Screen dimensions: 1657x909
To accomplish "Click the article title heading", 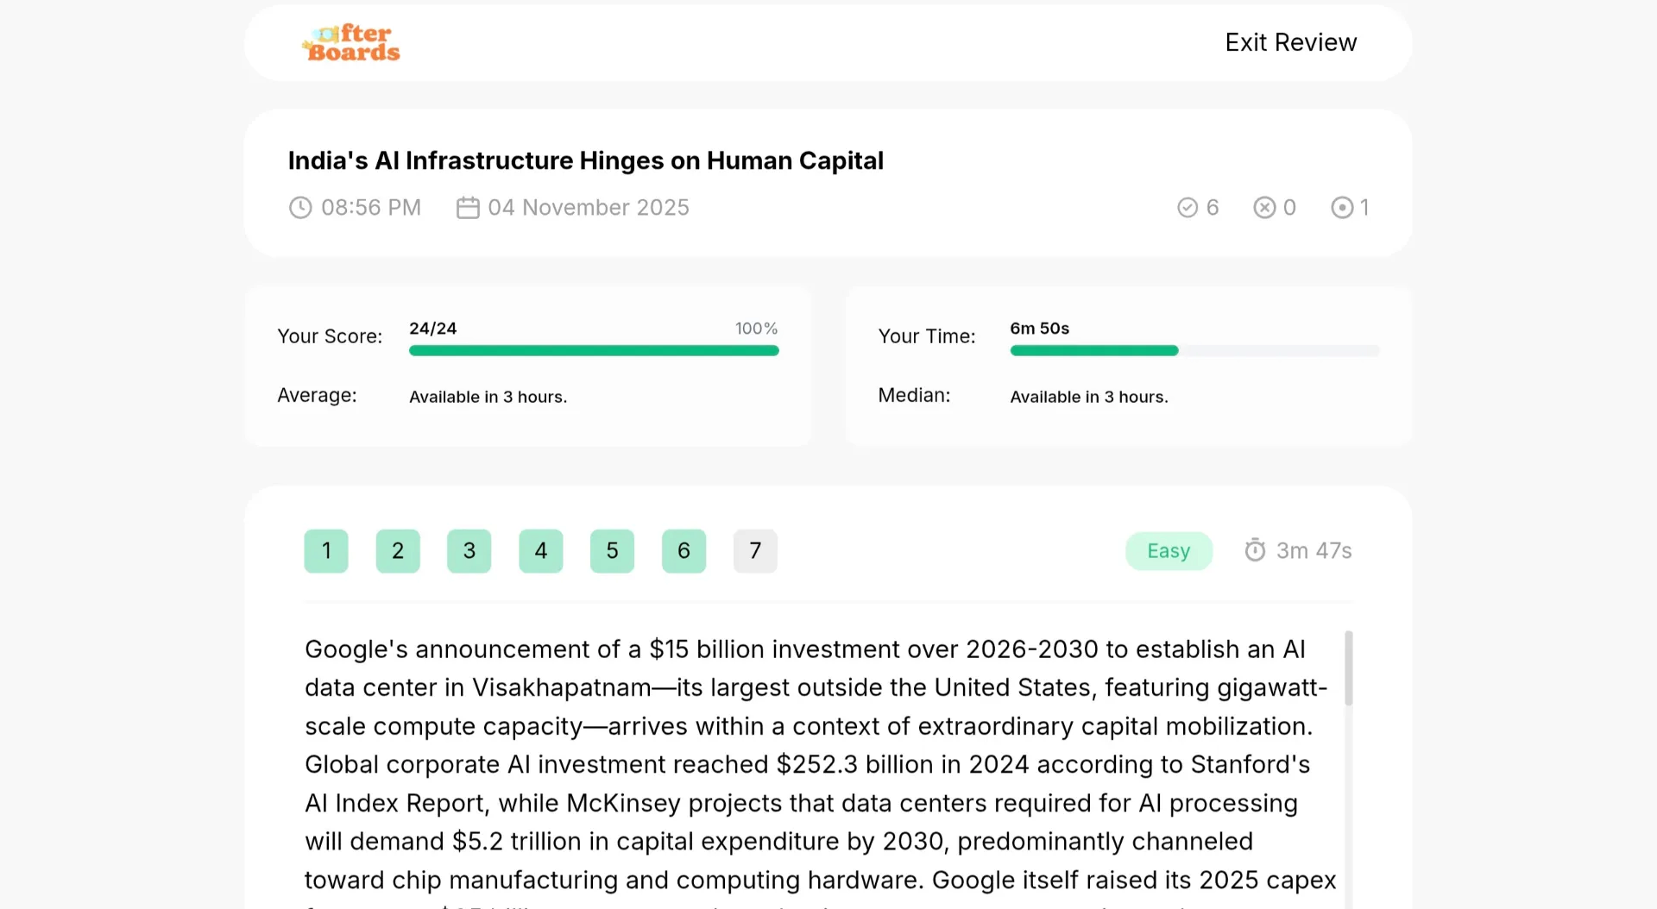I will pos(585,160).
